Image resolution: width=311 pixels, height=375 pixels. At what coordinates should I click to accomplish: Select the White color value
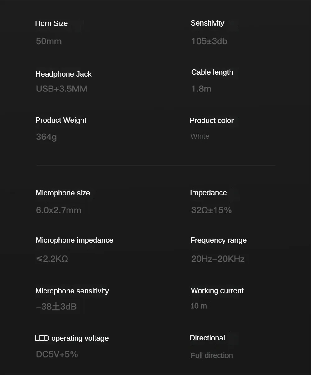click(x=200, y=136)
